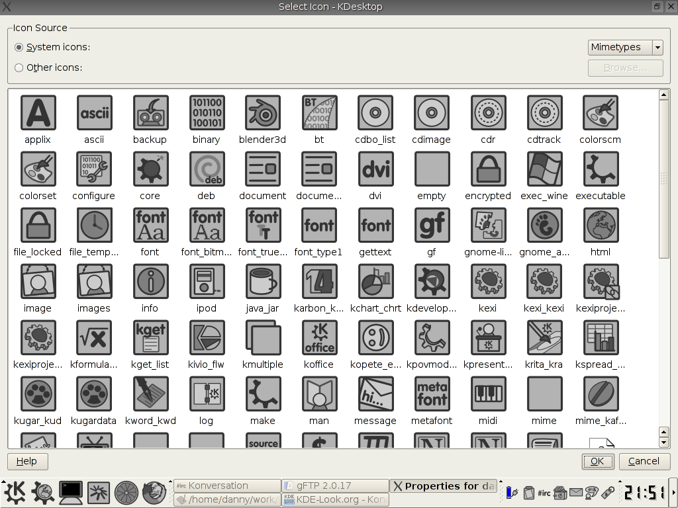Select the info icon
The height and width of the screenshot is (508, 678).
pos(150,281)
